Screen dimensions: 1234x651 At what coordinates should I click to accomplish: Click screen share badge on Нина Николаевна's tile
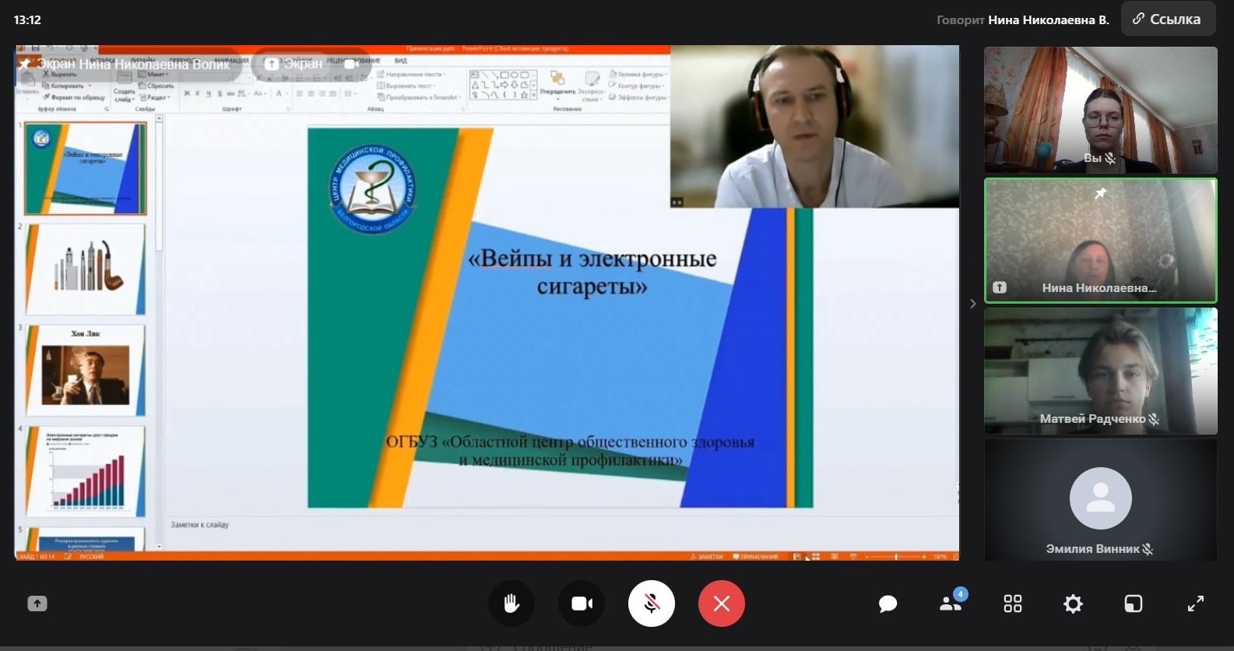[x=1000, y=287]
